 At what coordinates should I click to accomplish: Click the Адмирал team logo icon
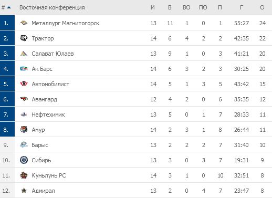[24, 191]
